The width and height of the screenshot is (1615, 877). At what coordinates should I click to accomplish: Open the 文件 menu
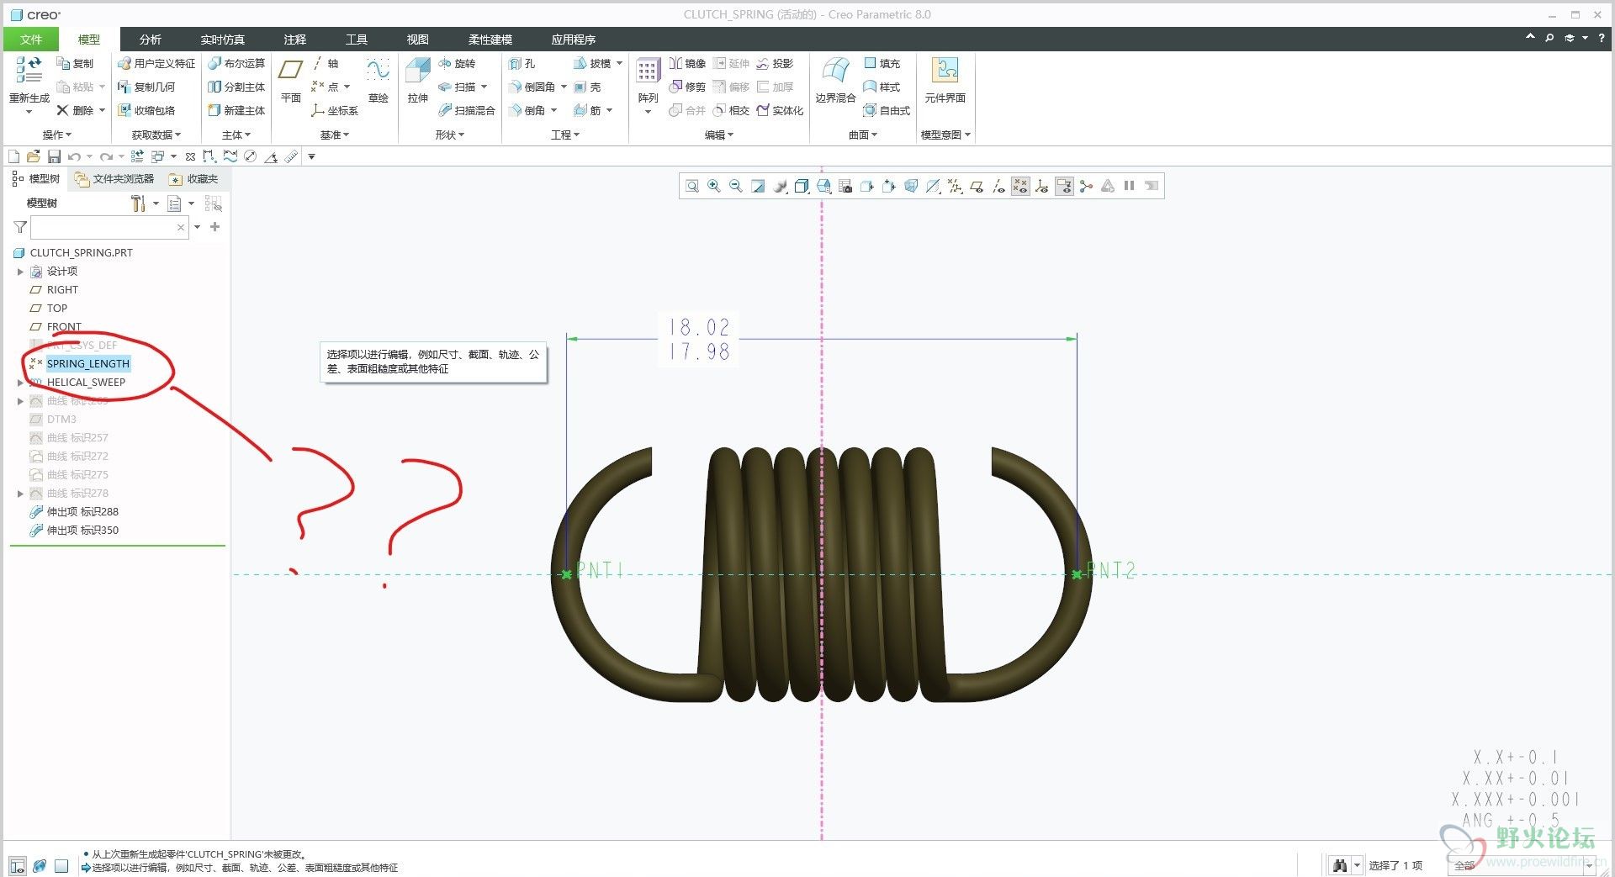[x=31, y=40]
